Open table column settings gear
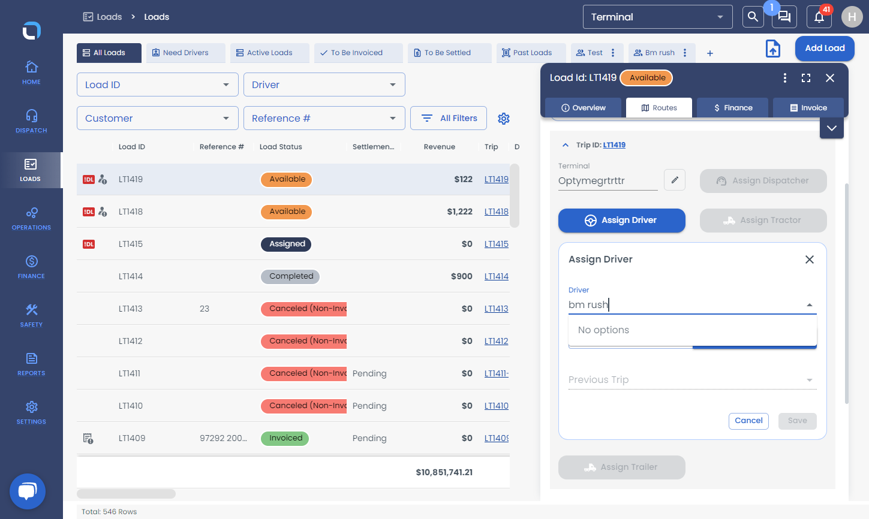The height and width of the screenshot is (519, 869). pos(504,119)
